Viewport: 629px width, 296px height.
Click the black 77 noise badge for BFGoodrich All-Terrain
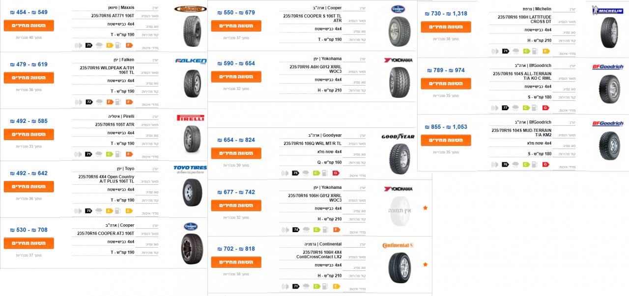pos(505,108)
